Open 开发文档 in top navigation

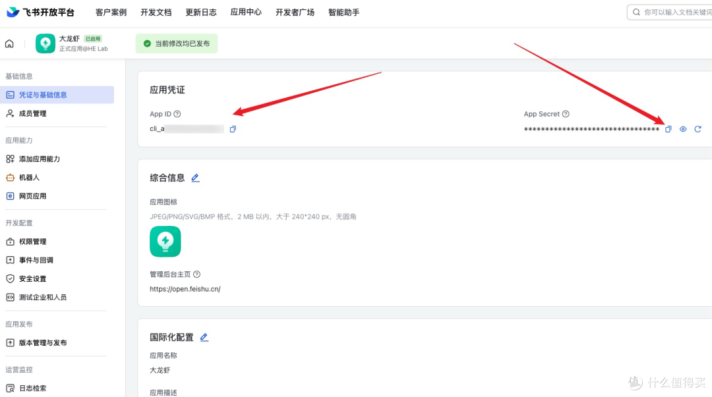click(156, 13)
